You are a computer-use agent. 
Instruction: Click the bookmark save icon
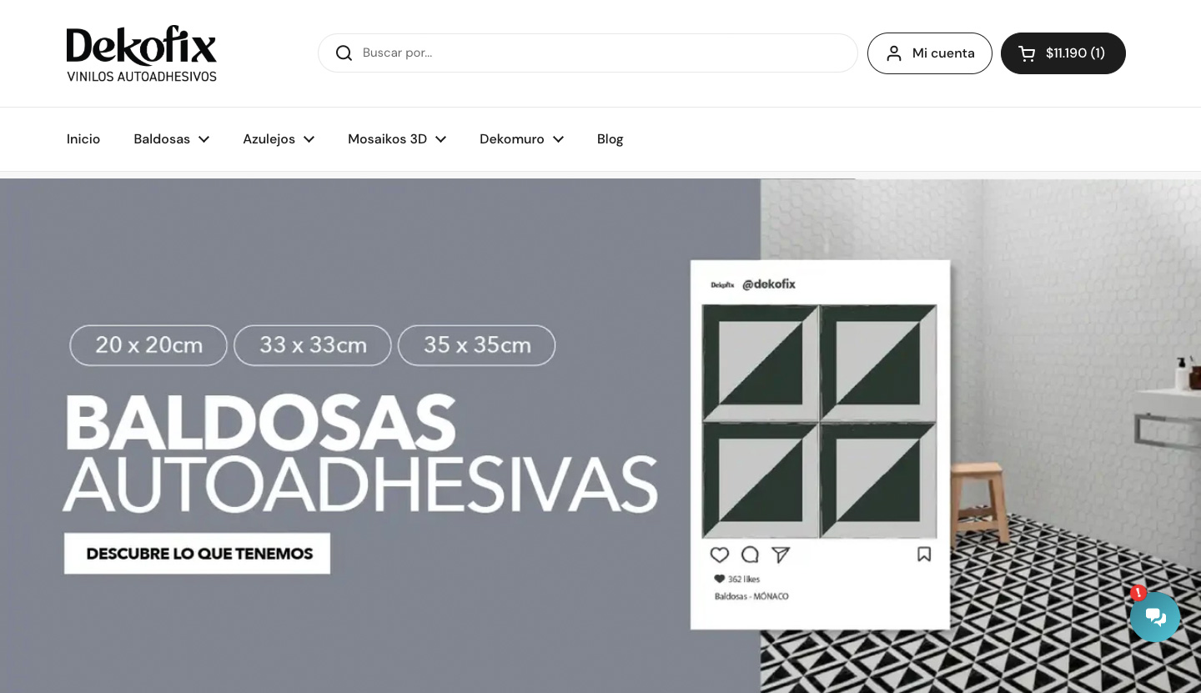click(x=924, y=555)
